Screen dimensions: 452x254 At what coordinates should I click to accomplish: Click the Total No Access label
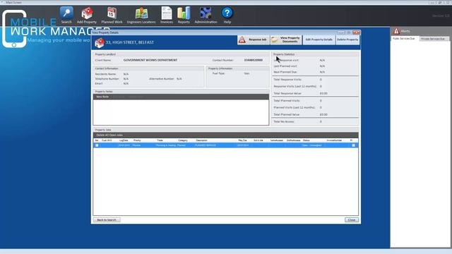tap(284, 121)
